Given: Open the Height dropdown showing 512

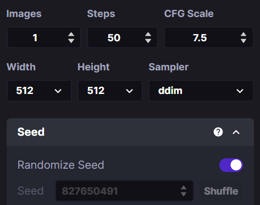Looking at the screenshot, I should pyautogui.click(x=110, y=91).
